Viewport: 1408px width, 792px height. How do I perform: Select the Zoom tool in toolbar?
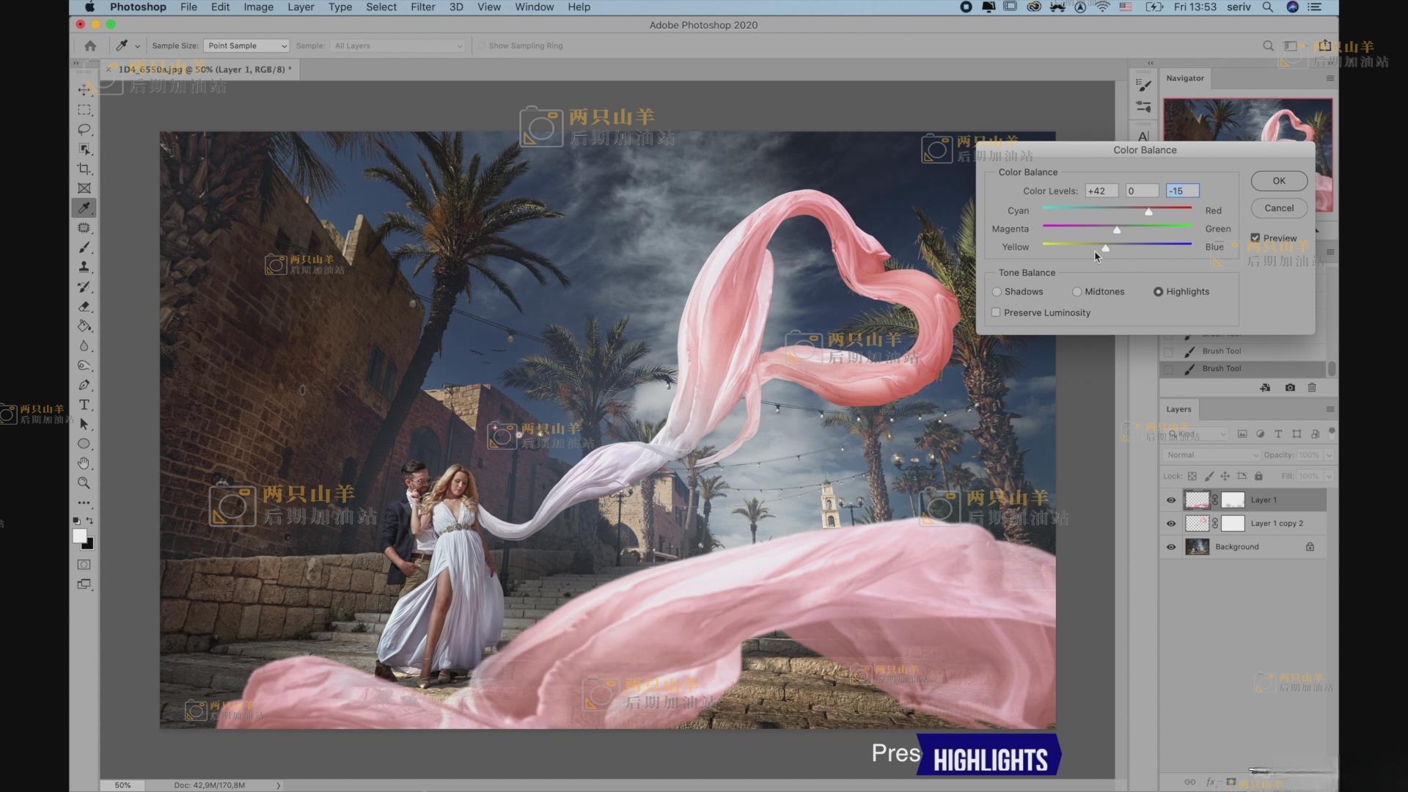click(x=84, y=483)
